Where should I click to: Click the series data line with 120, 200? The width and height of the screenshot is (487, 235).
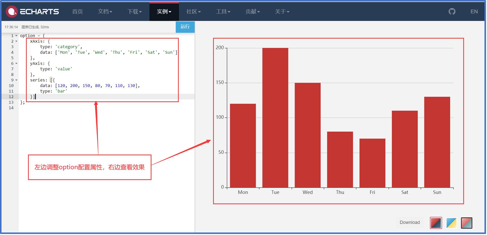[x=90, y=86]
